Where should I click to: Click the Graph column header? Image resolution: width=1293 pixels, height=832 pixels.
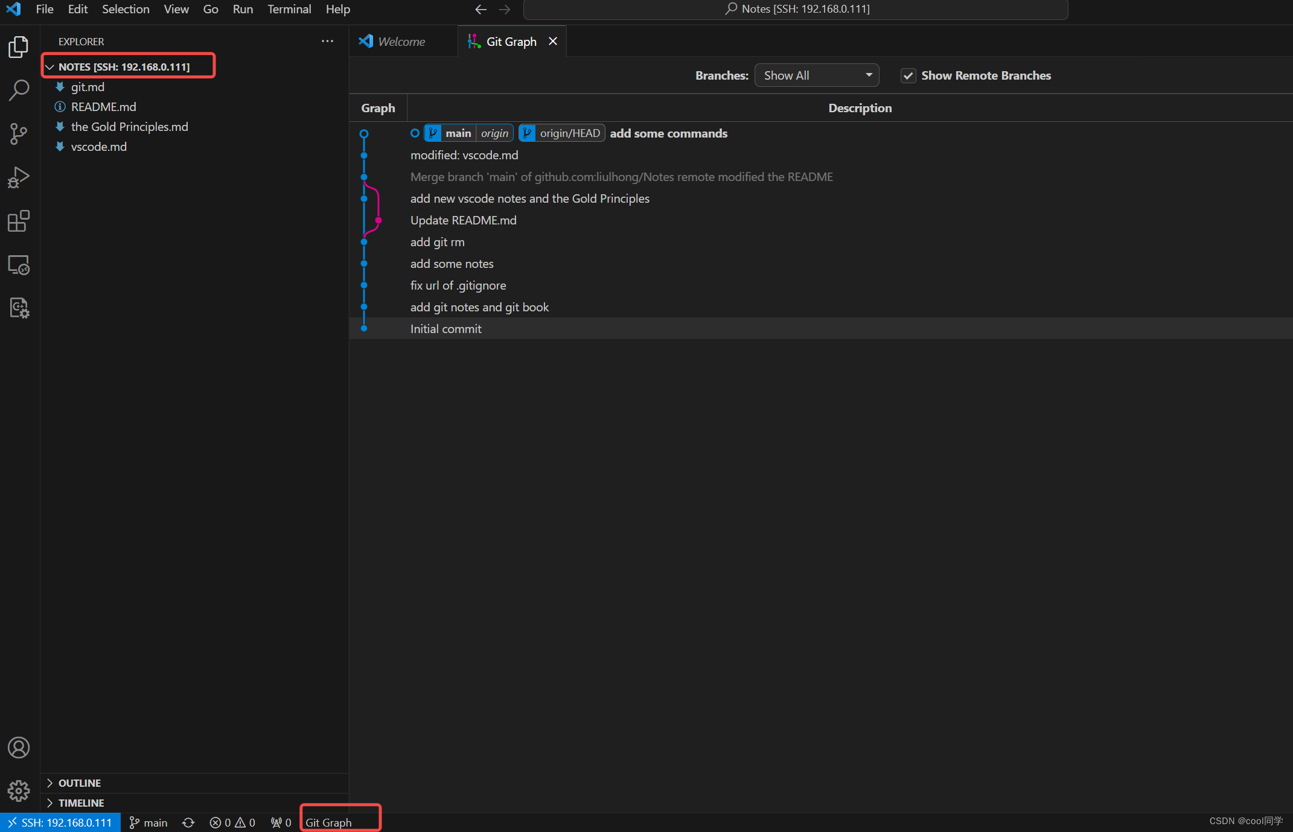tap(378, 108)
